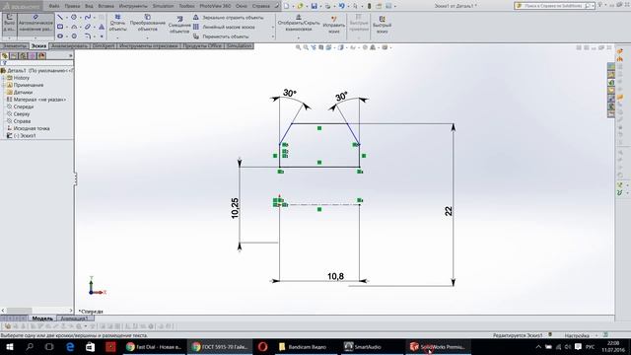Select Исходная точка in feature tree

point(32,128)
